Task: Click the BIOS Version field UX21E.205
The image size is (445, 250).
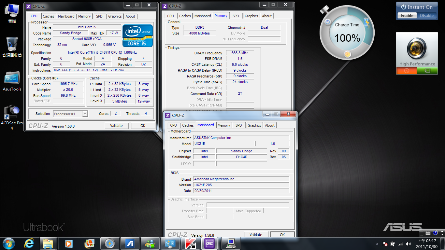Action: tap(241, 185)
